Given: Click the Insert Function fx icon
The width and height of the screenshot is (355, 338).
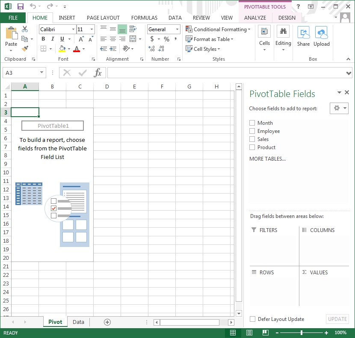Looking at the screenshot, I should click(98, 73).
